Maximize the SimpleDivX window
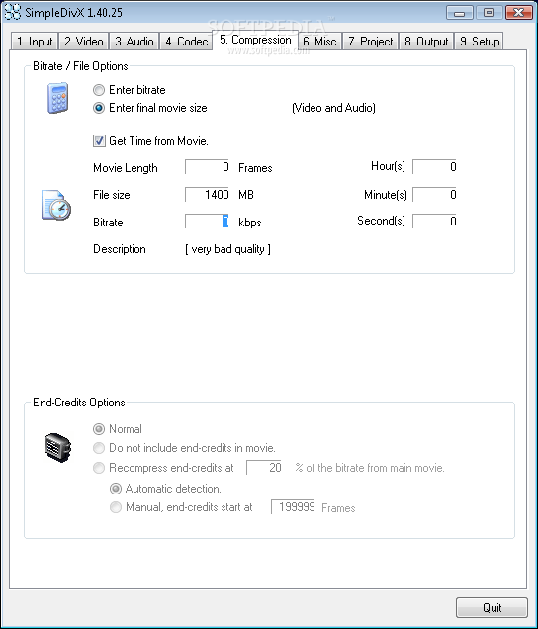The width and height of the screenshot is (538, 629). (x=489, y=13)
